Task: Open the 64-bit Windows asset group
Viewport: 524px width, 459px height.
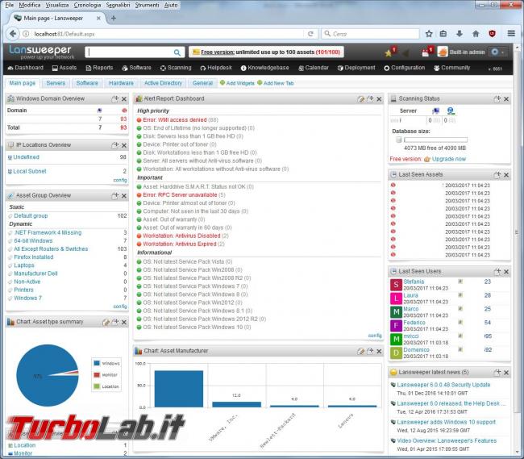Action: [x=33, y=240]
